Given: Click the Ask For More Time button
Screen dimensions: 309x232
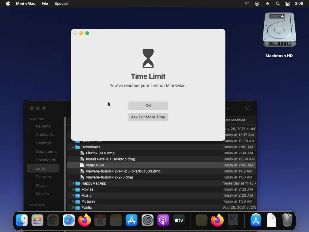Looking at the screenshot, I should pyautogui.click(x=148, y=117).
